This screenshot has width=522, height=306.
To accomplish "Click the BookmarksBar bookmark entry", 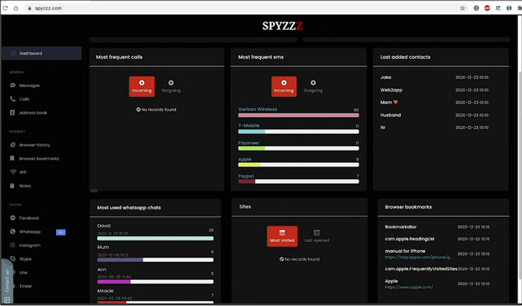I will coord(400,227).
